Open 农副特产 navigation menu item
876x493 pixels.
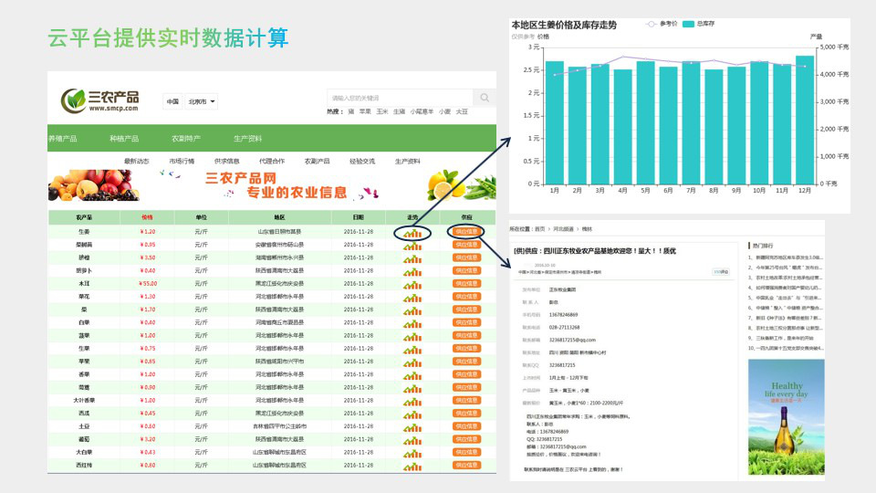[x=186, y=139]
